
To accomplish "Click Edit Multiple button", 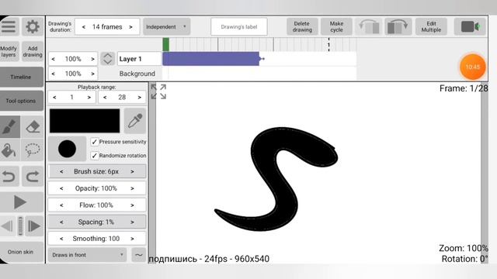I will click(x=431, y=26).
